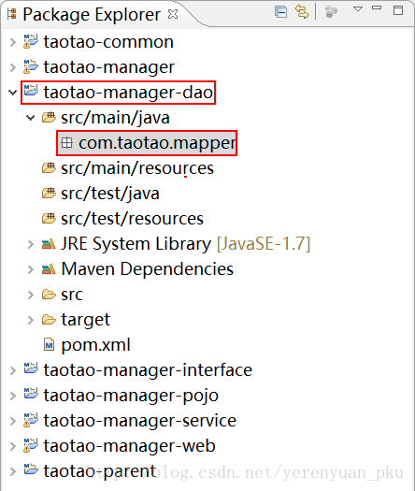Expand the src folder node
415x491 pixels.
click(30, 295)
